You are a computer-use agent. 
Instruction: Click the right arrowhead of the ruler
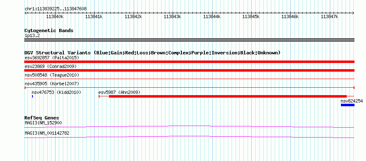[x=353, y=13]
